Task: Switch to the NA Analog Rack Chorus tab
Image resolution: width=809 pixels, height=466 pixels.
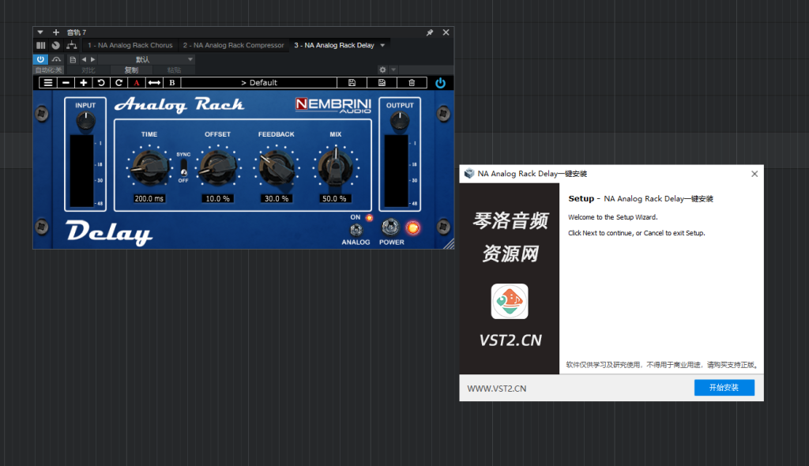Action: 129,45
